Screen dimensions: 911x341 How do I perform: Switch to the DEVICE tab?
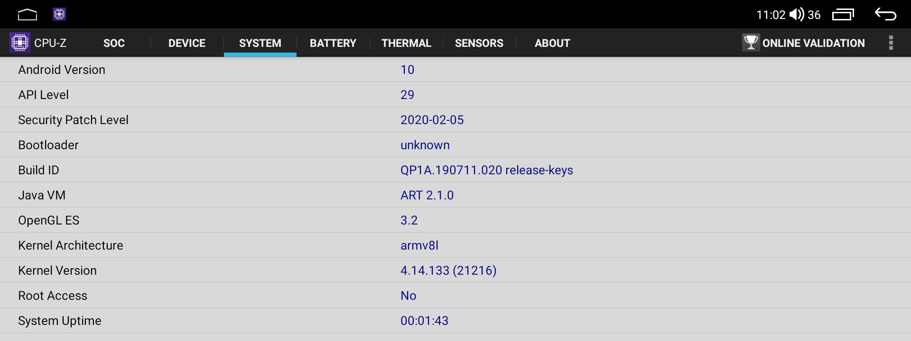coord(187,43)
